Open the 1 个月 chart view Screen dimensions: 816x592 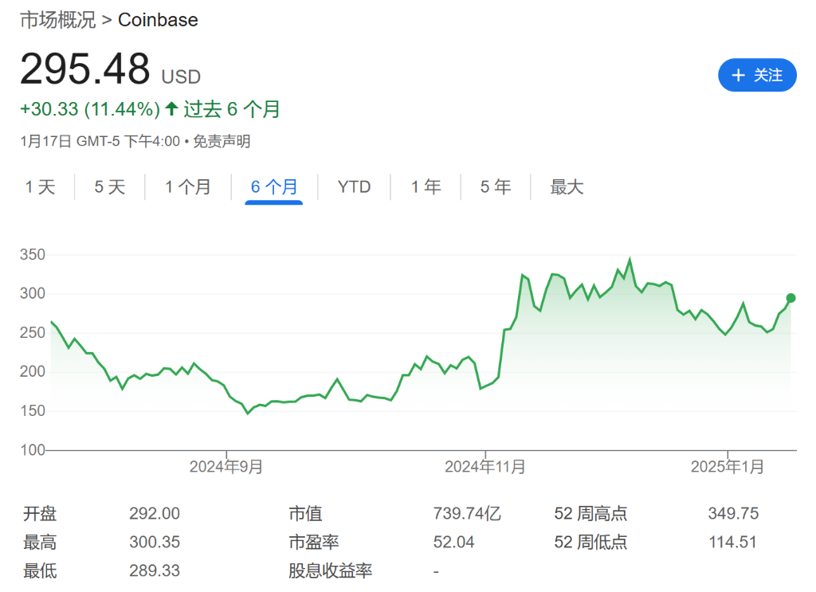[x=189, y=186]
